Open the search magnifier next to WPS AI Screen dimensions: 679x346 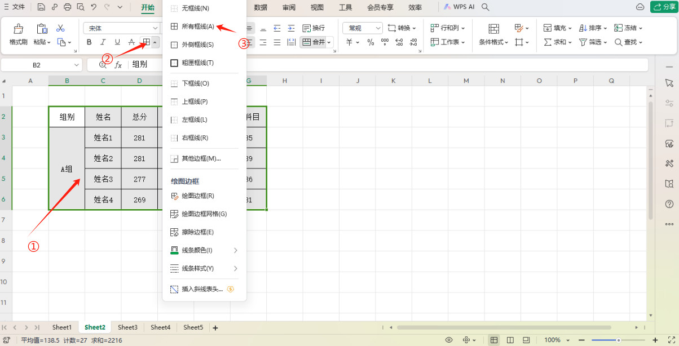(x=486, y=7)
